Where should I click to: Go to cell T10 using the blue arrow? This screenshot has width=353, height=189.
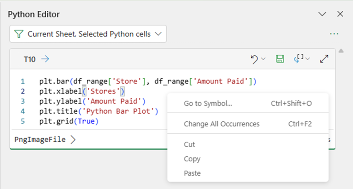pos(45,59)
